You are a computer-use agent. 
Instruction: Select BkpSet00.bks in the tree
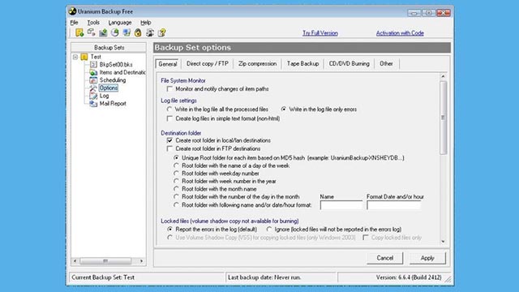pyautogui.click(x=116, y=65)
